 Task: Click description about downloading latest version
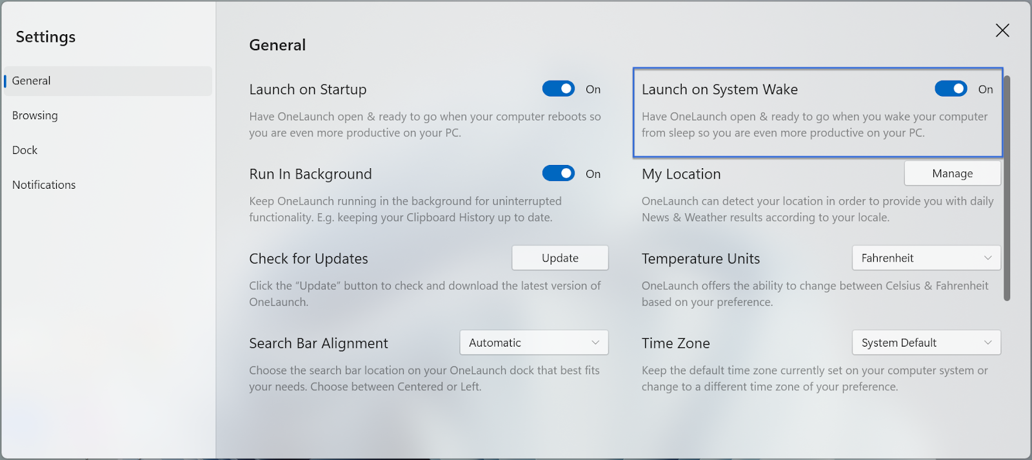click(424, 294)
